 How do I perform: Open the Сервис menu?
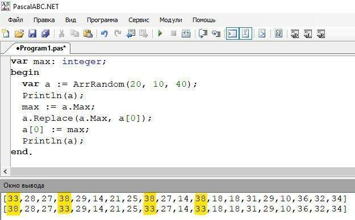[139, 20]
